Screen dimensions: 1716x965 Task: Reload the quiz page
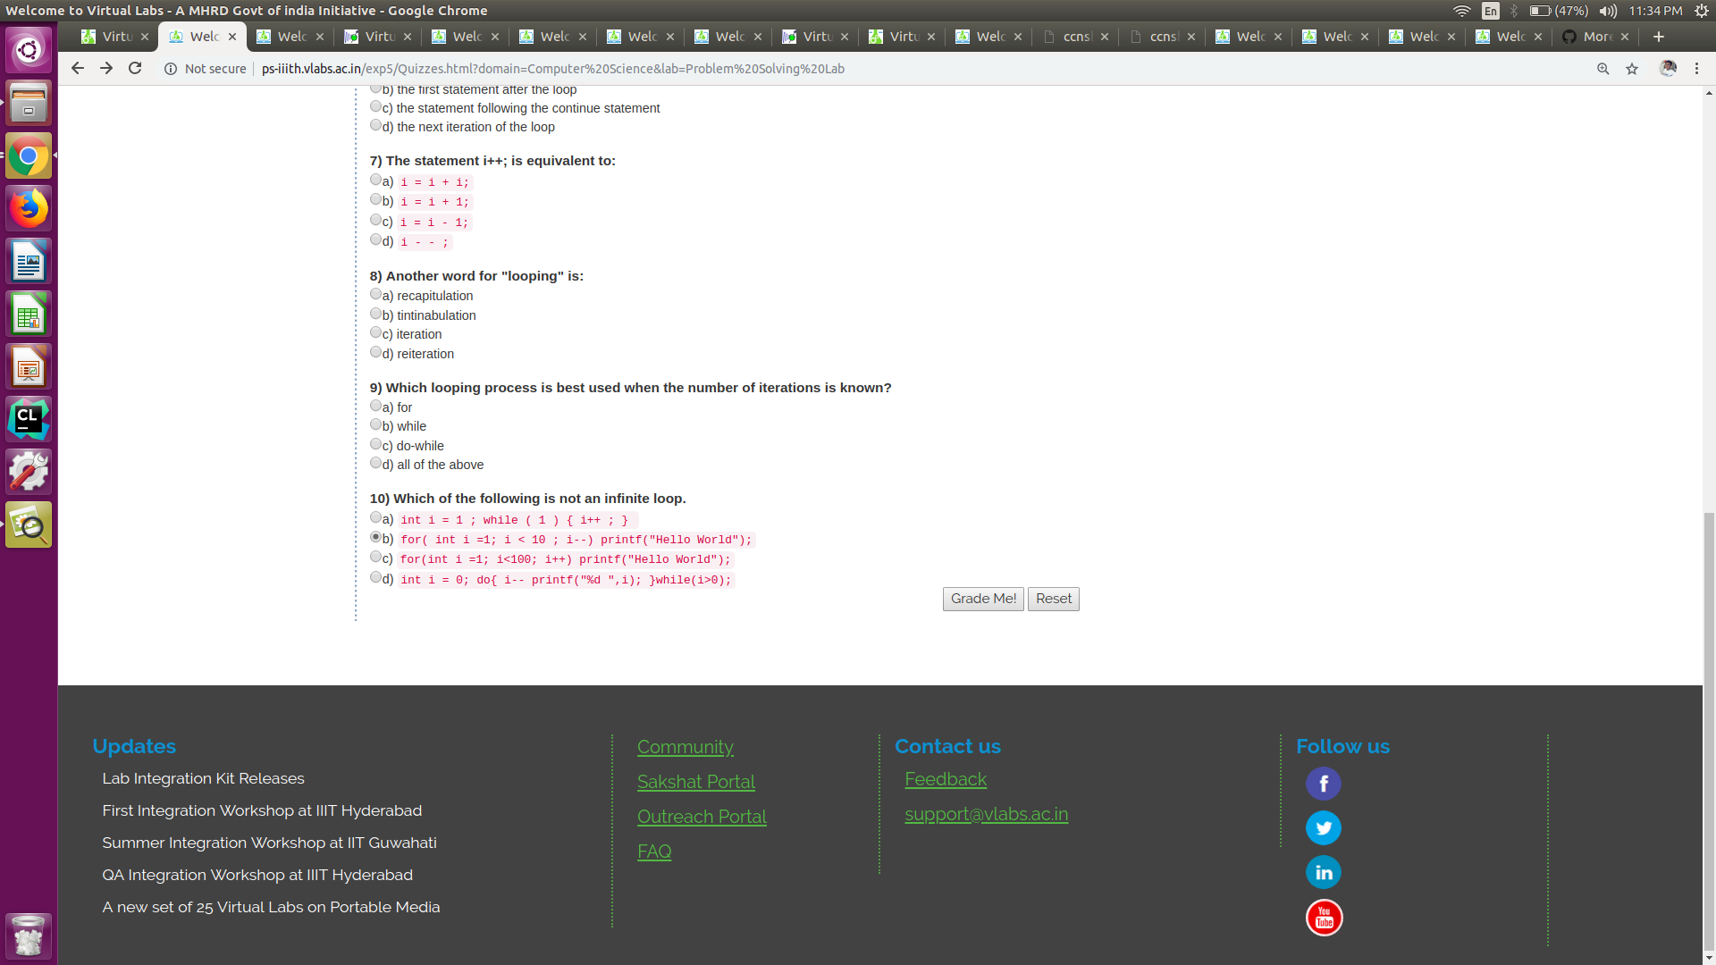point(135,68)
